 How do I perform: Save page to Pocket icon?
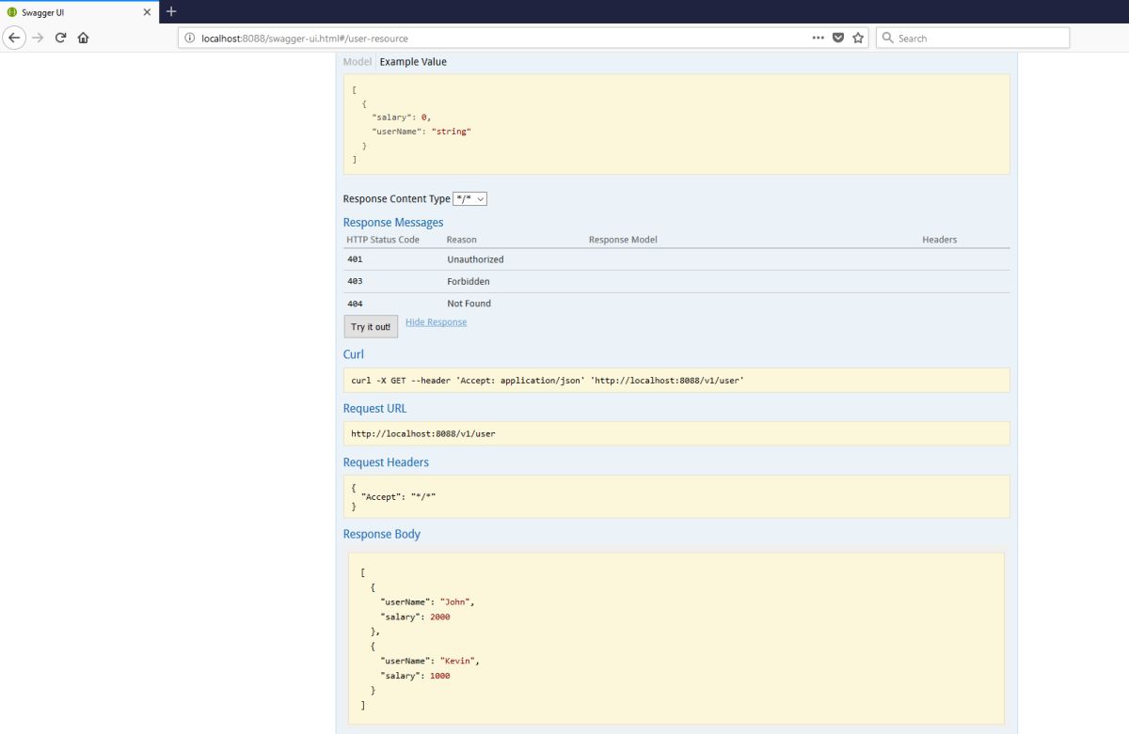pyautogui.click(x=838, y=39)
